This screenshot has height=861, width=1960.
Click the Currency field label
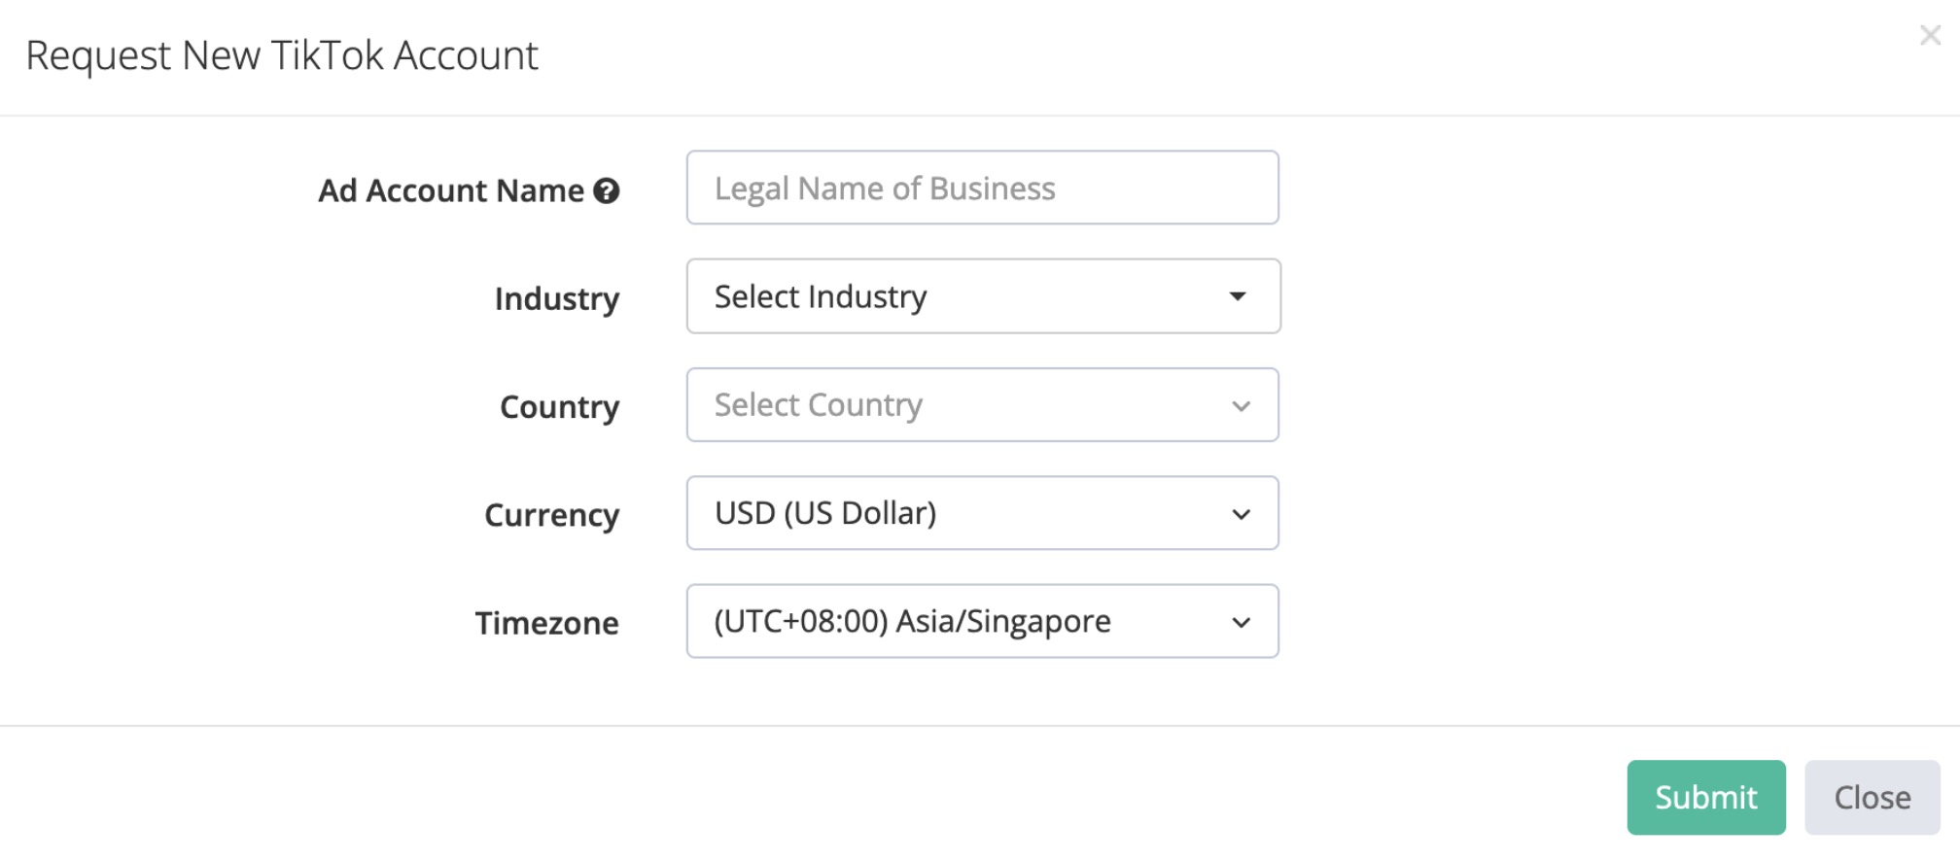coord(551,514)
